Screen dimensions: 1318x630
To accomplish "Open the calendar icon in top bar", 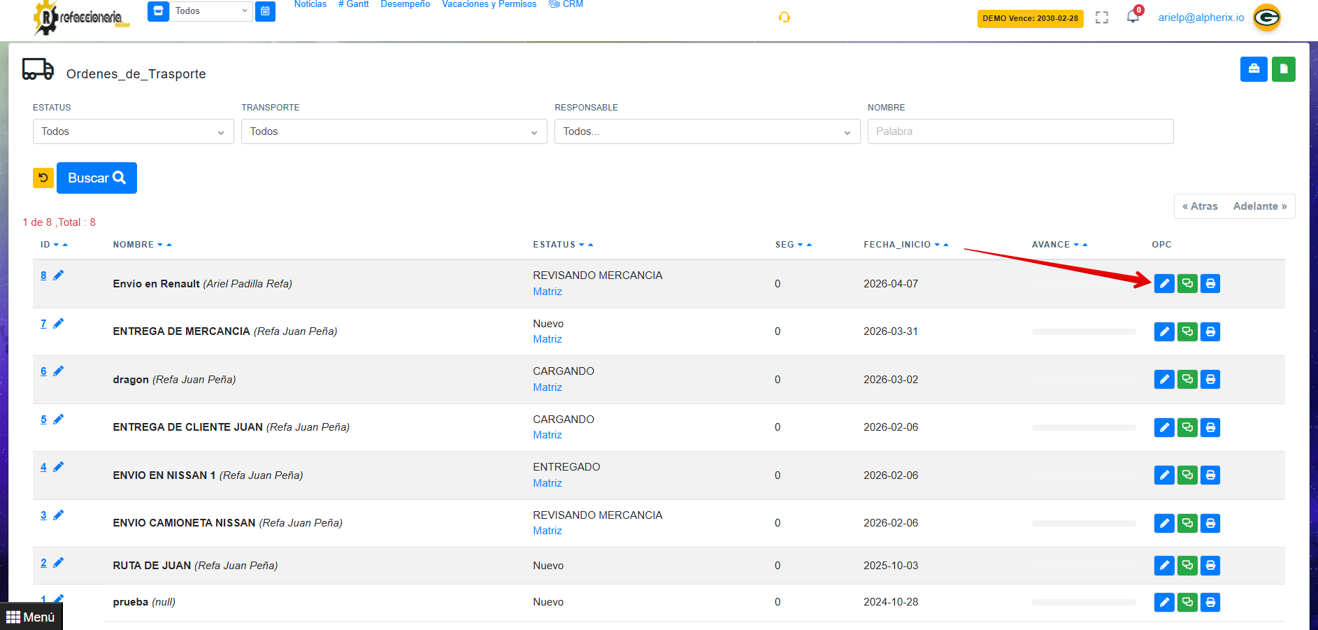I will (x=265, y=11).
